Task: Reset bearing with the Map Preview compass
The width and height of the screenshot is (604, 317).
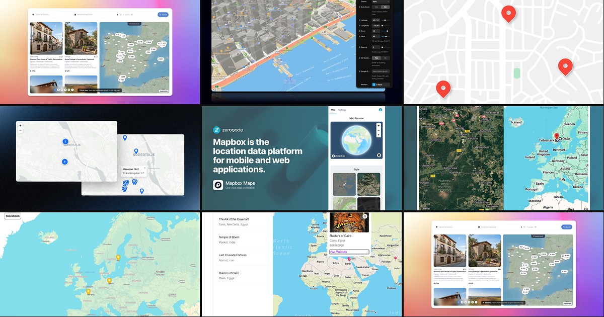Action: click(x=379, y=135)
